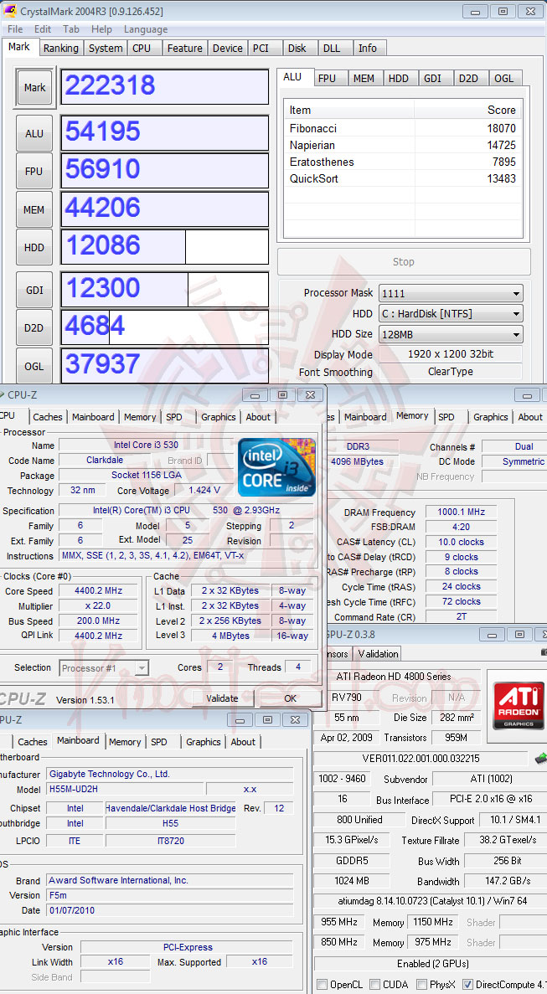547x994 pixels.
Task: Select the QuickSort score row
Action: [402, 178]
